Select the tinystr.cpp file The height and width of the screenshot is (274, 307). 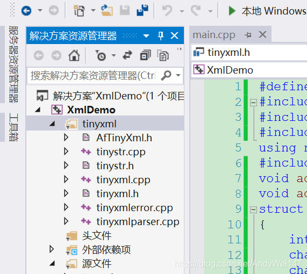point(121,152)
